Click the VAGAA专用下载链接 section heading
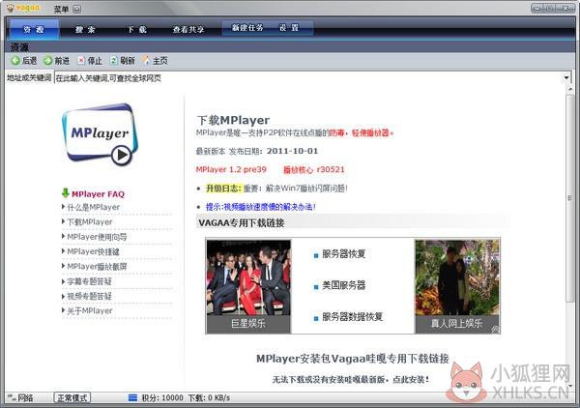The image size is (580, 408). (241, 223)
